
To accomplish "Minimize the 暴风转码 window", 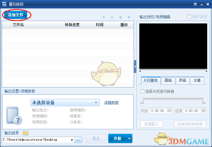I will (x=202, y=5).
